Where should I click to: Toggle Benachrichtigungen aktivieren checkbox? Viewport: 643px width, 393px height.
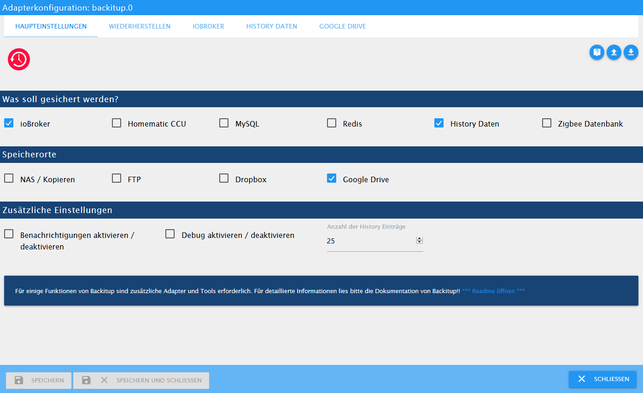coord(9,234)
